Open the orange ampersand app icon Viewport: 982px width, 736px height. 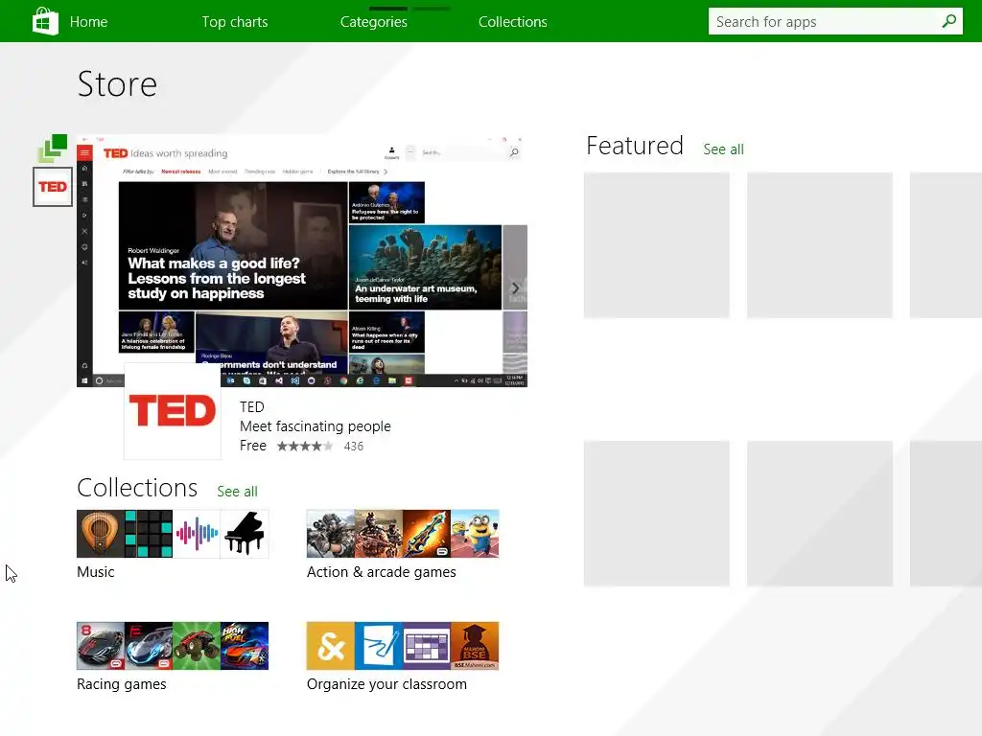pyautogui.click(x=331, y=646)
